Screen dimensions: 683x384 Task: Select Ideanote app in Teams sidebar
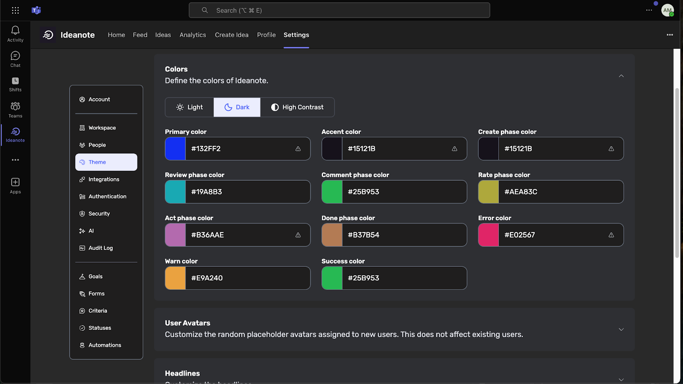tap(15, 135)
